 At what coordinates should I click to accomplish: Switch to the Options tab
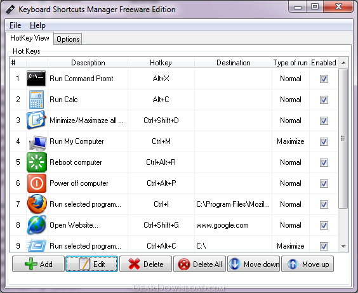click(x=68, y=39)
